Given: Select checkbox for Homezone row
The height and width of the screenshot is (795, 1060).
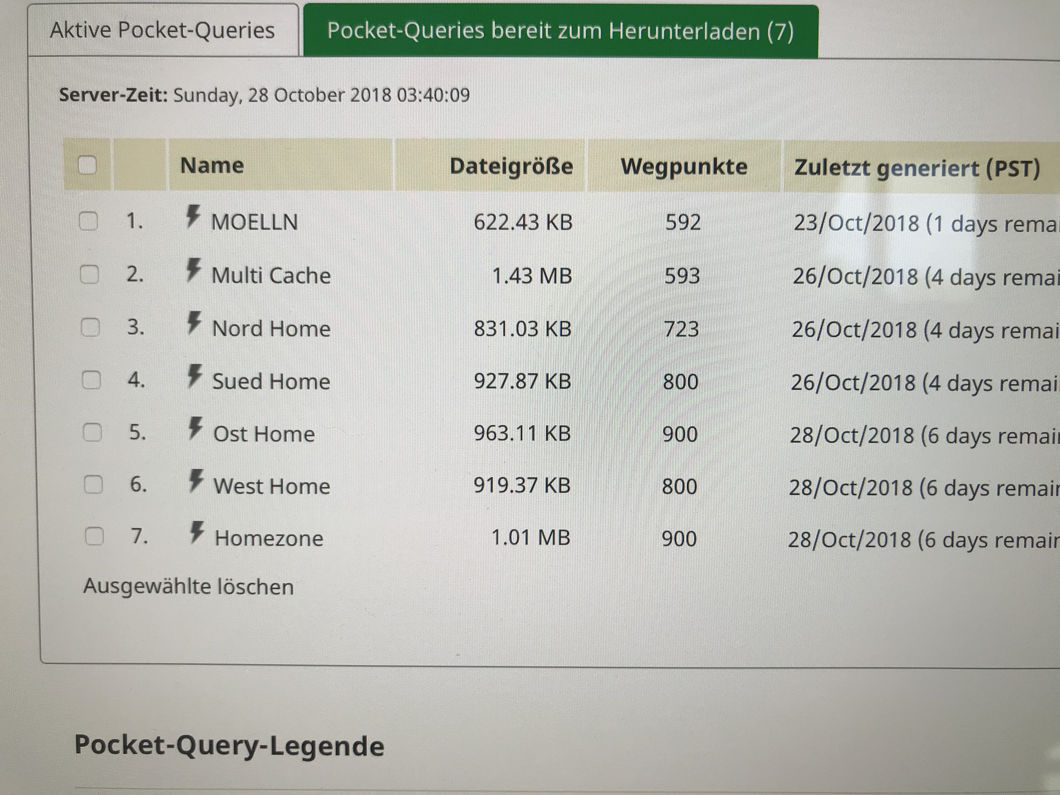Looking at the screenshot, I should coord(94,536).
